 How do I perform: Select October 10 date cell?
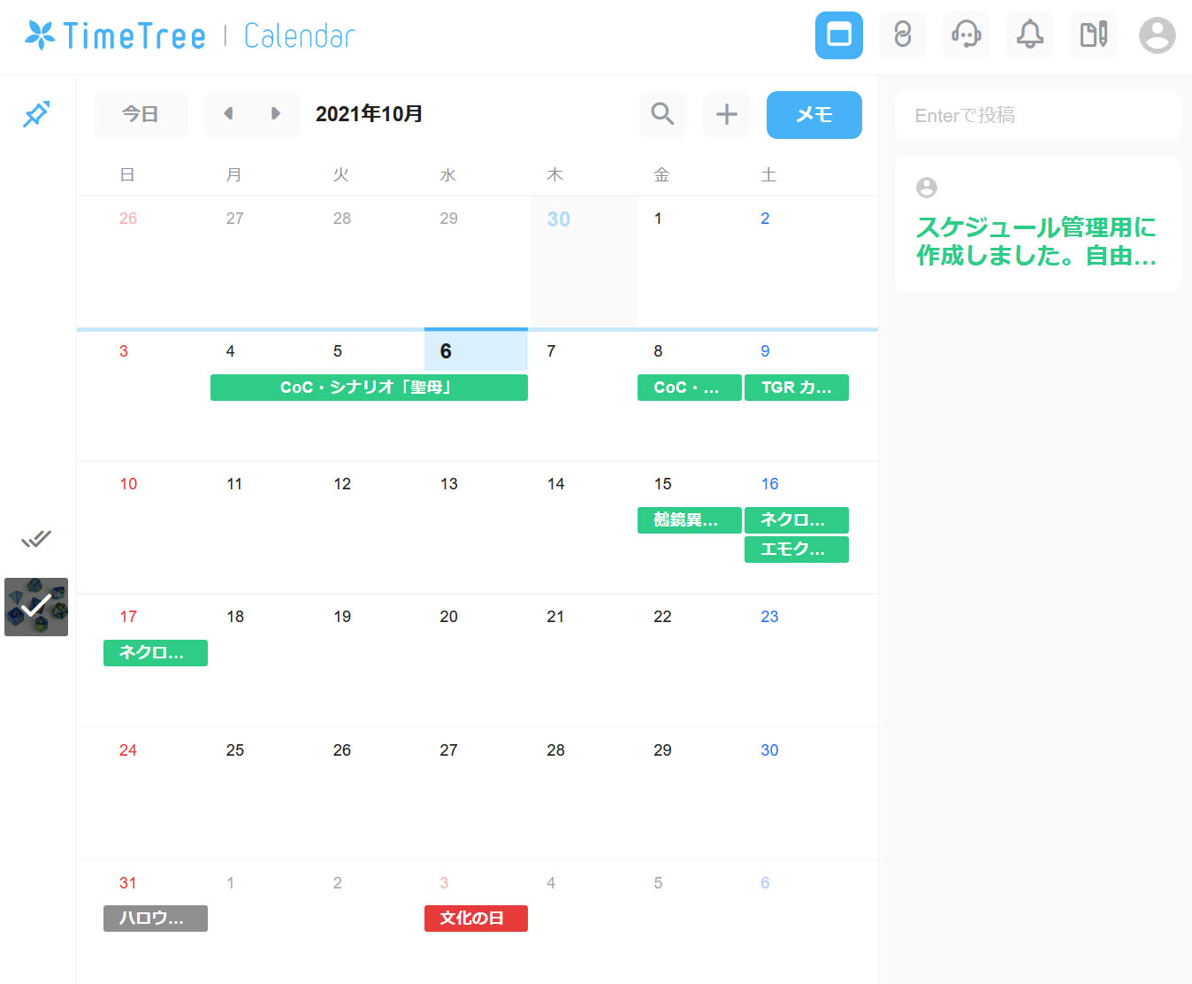tap(156, 527)
